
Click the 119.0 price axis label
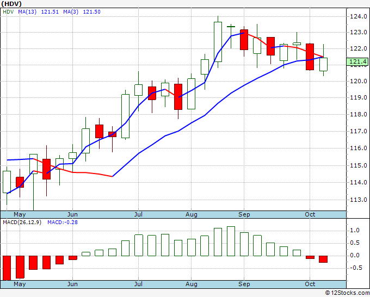coord(359,97)
